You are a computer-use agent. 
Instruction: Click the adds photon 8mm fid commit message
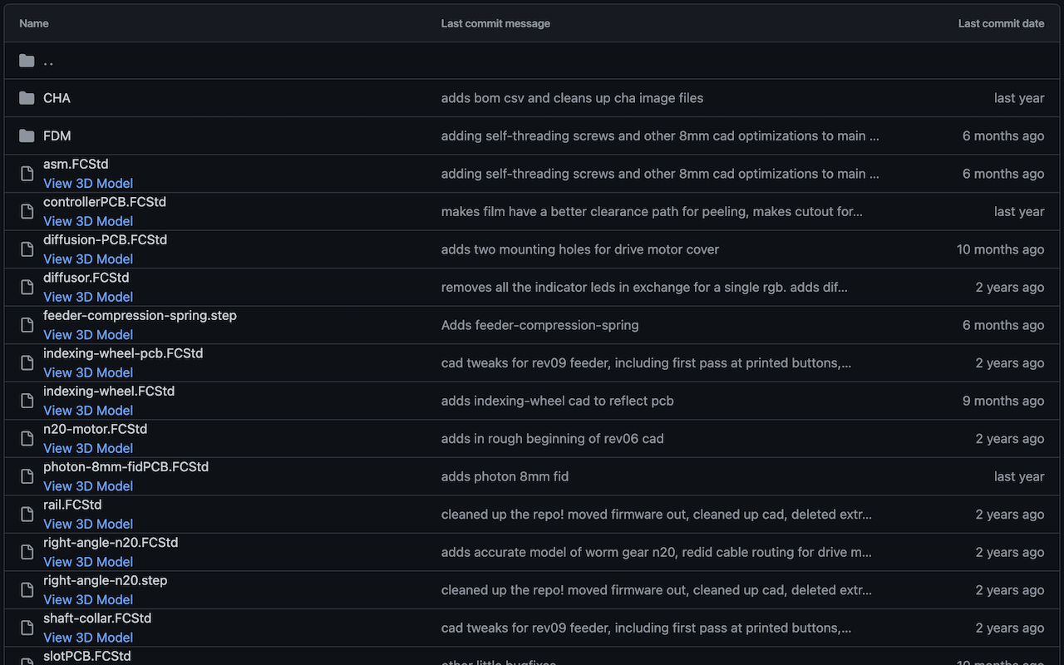[505, 476]
